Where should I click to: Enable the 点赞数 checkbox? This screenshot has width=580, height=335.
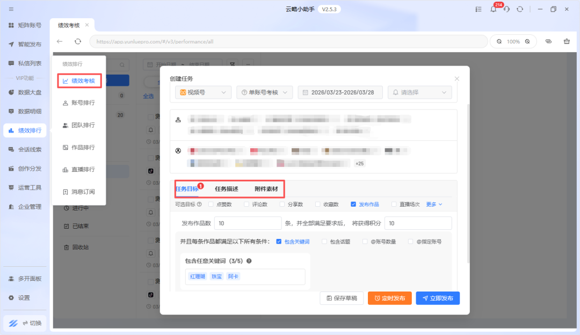(211, 204)
